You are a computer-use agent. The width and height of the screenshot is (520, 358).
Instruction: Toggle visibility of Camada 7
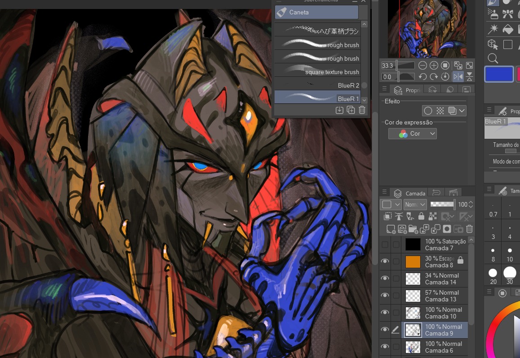pos(385,245)
